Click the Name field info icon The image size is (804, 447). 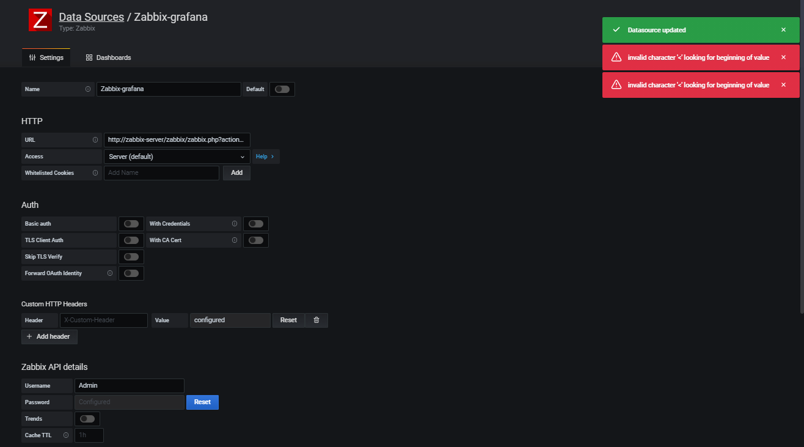coord(88,89)
